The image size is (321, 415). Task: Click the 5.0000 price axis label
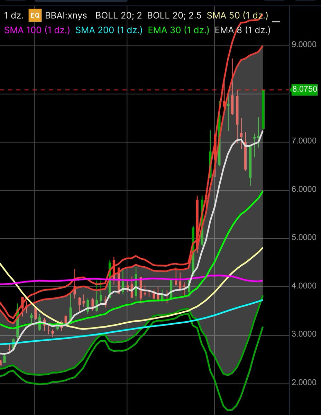304,238
